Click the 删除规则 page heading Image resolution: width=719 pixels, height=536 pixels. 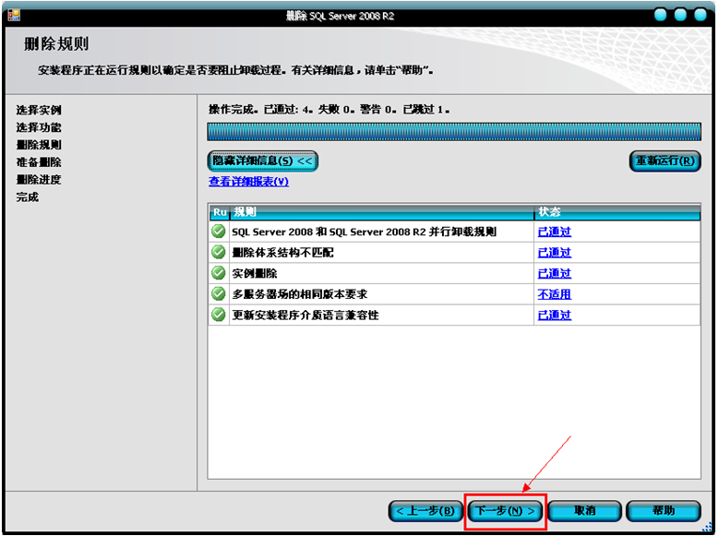point(56,44)
